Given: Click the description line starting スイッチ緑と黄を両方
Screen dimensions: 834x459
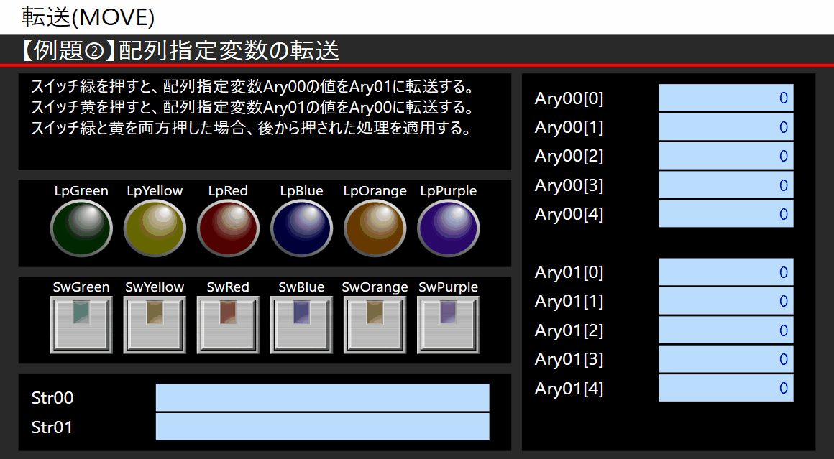Looking at the screenshot, I should point(252,128).
